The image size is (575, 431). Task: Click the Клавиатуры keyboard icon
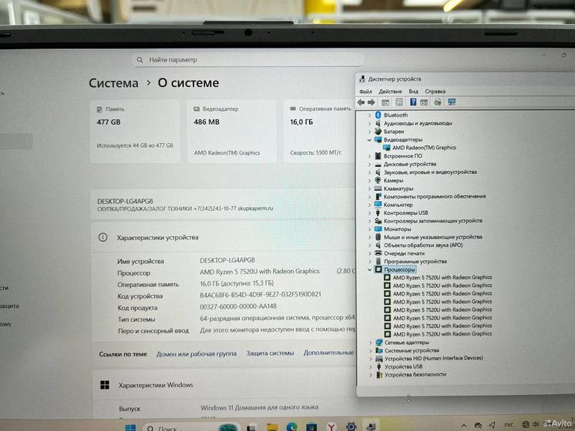pos(378,189)
